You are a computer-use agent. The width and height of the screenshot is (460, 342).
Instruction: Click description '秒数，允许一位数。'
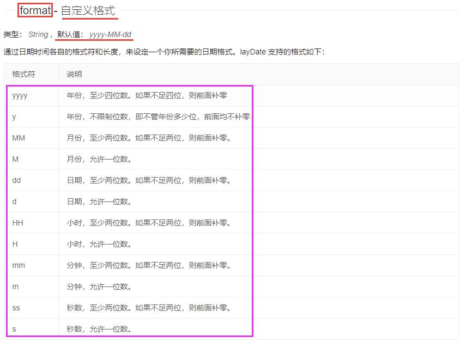[x=99, y=329]
